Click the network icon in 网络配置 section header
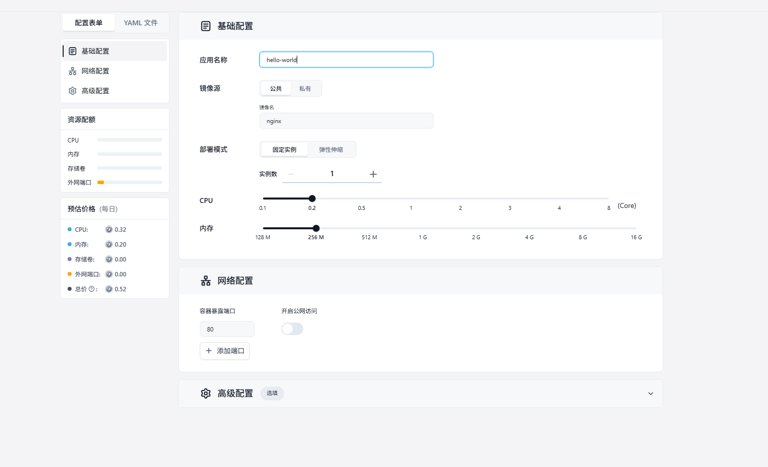 pyautogui.click(x=206, y=281)
